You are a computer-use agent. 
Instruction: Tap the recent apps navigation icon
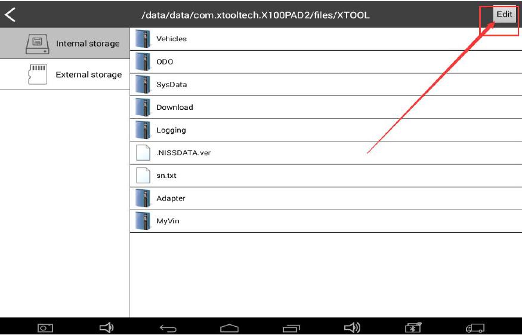coord(291,328)
